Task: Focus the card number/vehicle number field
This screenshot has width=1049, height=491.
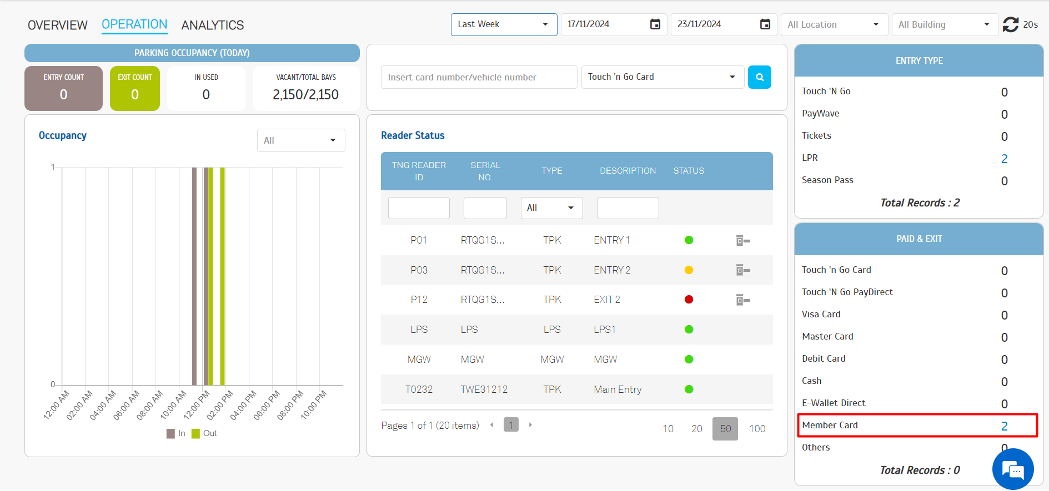Action: pyautogui.click(x=479, y=77)
